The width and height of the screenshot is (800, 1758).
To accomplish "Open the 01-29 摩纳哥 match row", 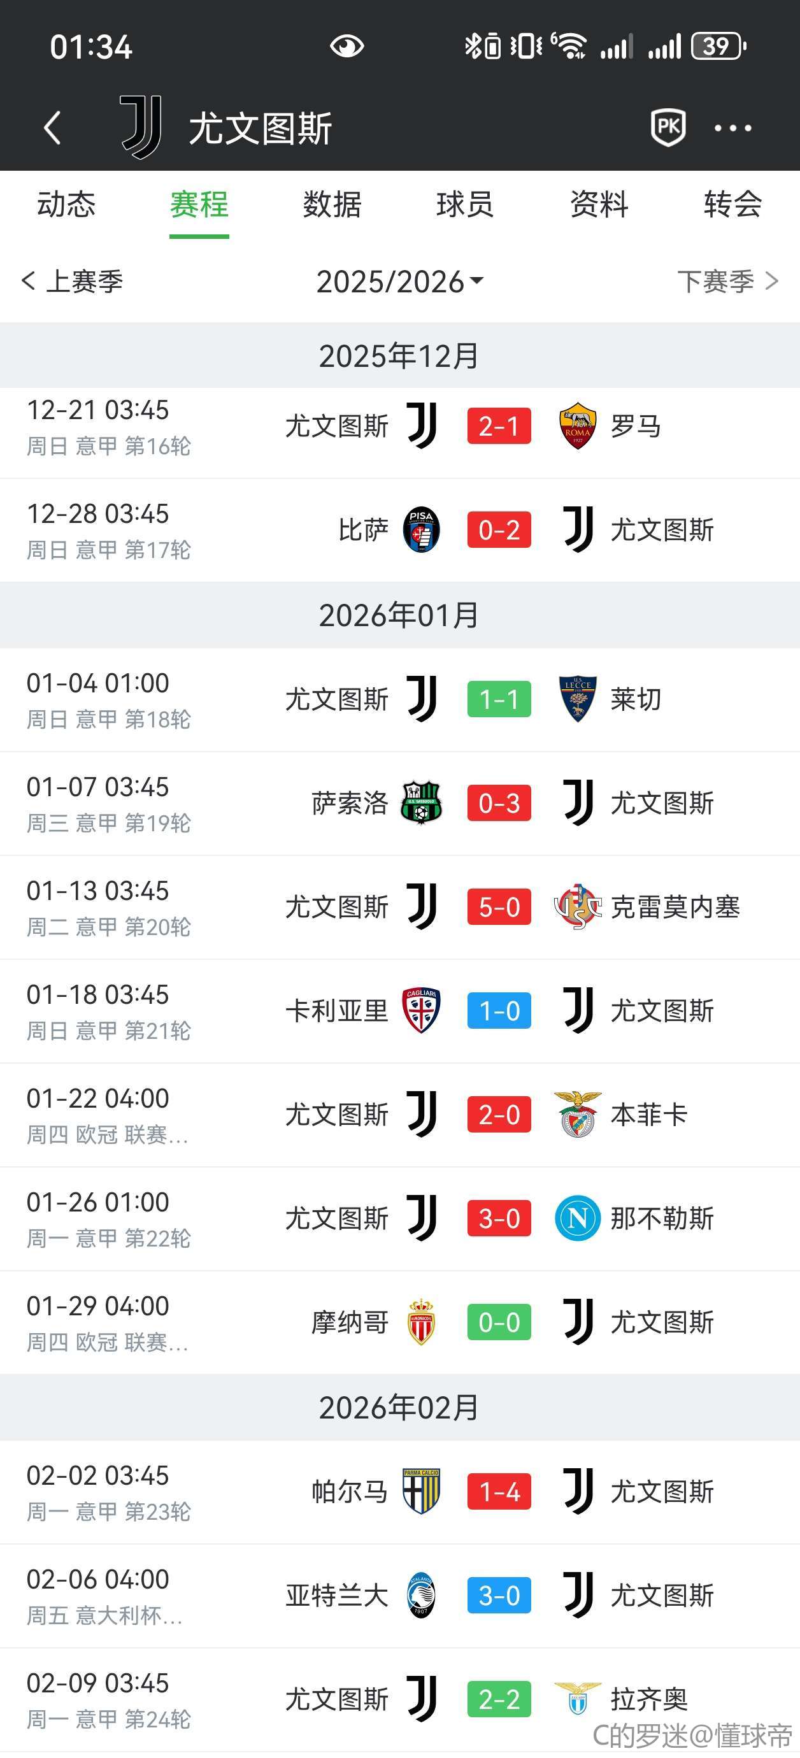I will coord(400,1322).
